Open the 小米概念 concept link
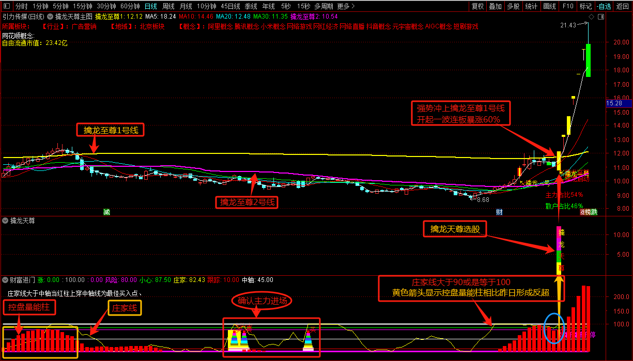633x361 pixels. [273, 26]
